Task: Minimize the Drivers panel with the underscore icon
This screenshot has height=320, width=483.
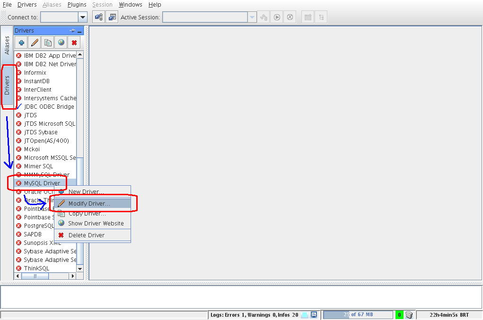Action: (x=79, y=31)
